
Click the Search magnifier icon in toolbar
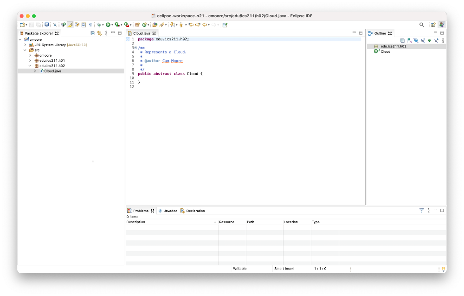click(x=422, y=25)
